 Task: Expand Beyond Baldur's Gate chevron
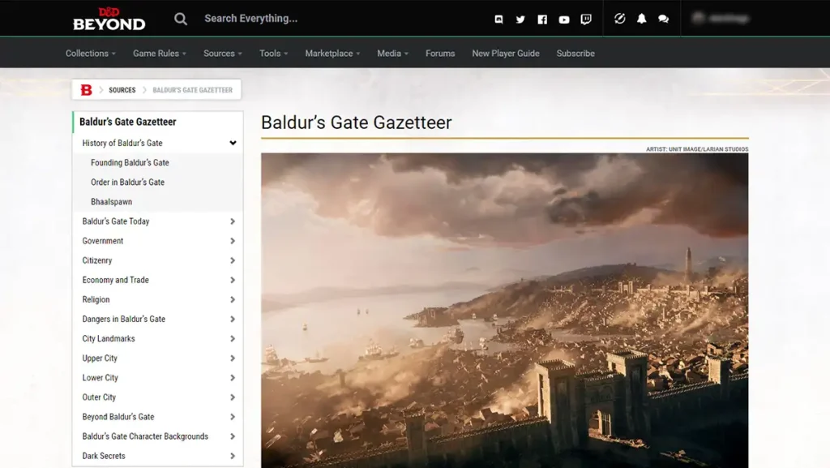pyautogui.click(x=233, y=417)
